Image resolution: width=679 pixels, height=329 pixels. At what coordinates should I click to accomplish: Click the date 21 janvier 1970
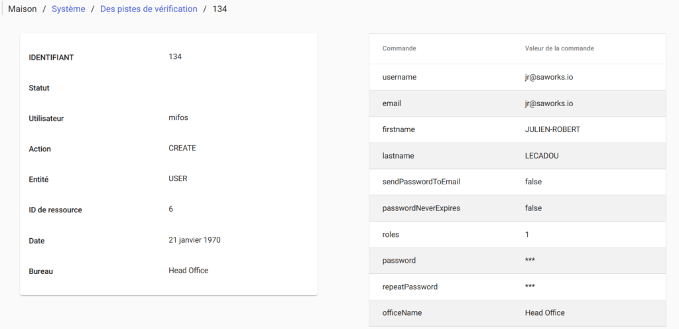(x=194, y=240)
